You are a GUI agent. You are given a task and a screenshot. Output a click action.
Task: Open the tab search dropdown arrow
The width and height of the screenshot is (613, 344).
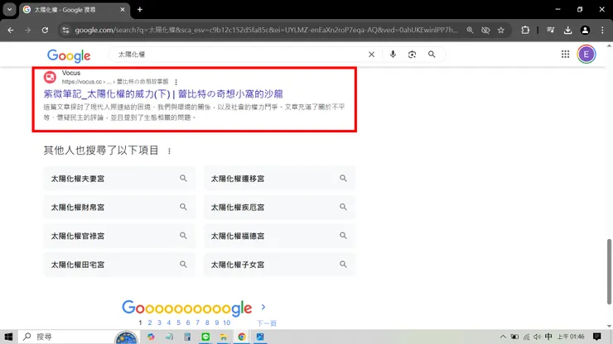[x=9, y=9]
